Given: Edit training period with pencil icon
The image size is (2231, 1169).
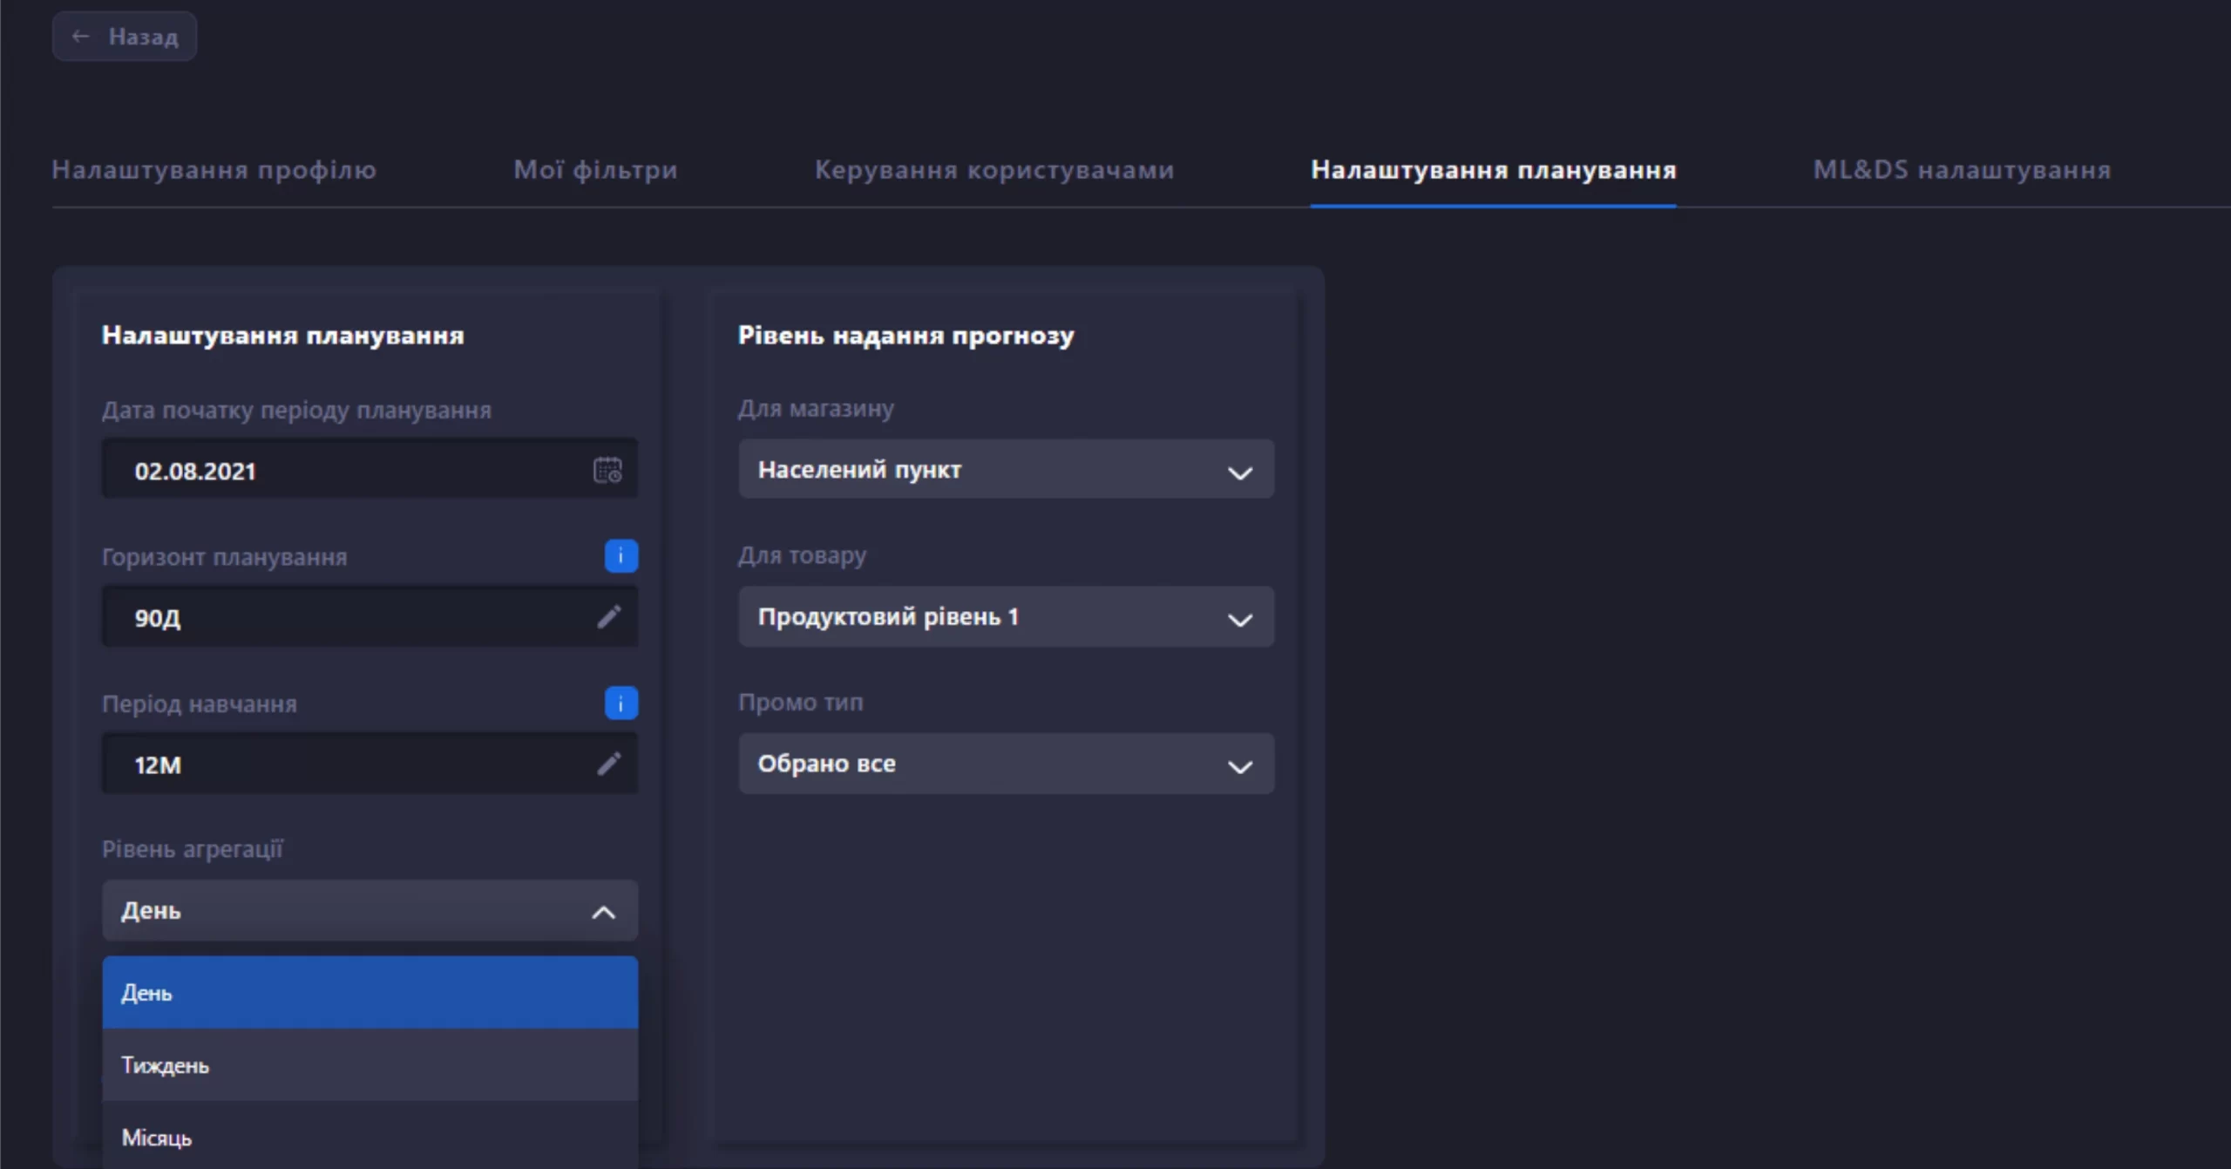Looking at the screenshot, I should pyautogui.click(x=608, y=765).
